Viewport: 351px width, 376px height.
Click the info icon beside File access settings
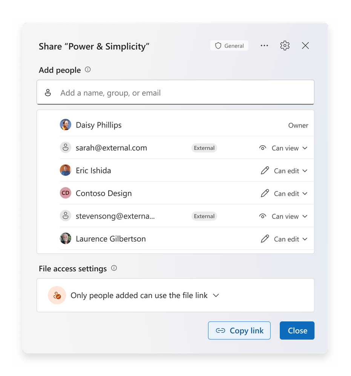[114, 268]
